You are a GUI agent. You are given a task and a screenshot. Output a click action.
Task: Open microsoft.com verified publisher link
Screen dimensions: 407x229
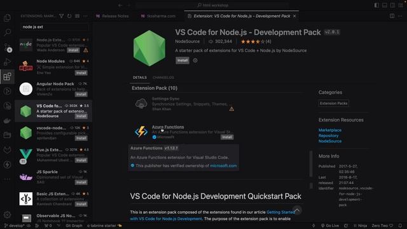coord(223,165)
